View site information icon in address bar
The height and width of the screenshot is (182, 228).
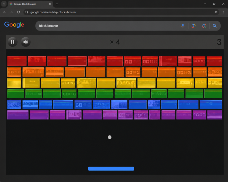pyautogui.click(x=27, y=12)
